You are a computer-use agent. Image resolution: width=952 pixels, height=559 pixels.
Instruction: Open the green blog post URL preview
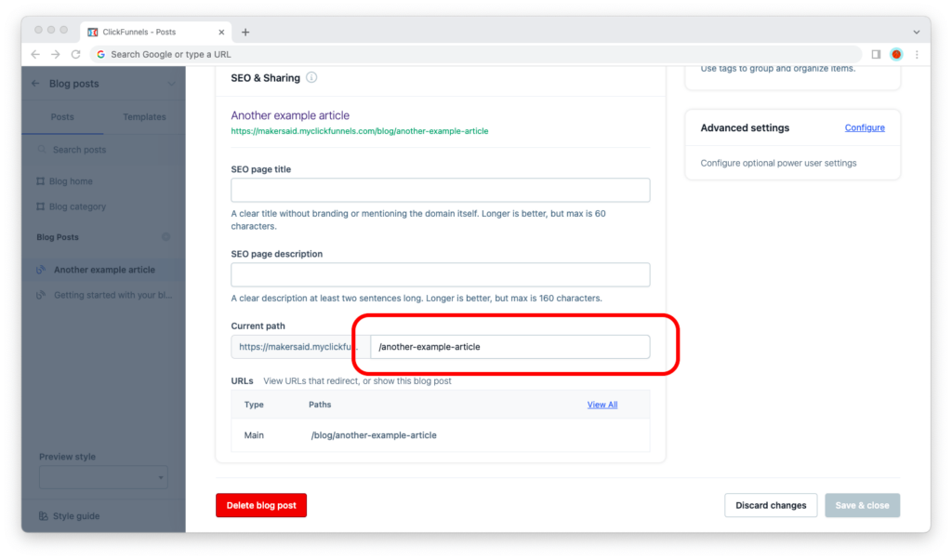point(360,131)
